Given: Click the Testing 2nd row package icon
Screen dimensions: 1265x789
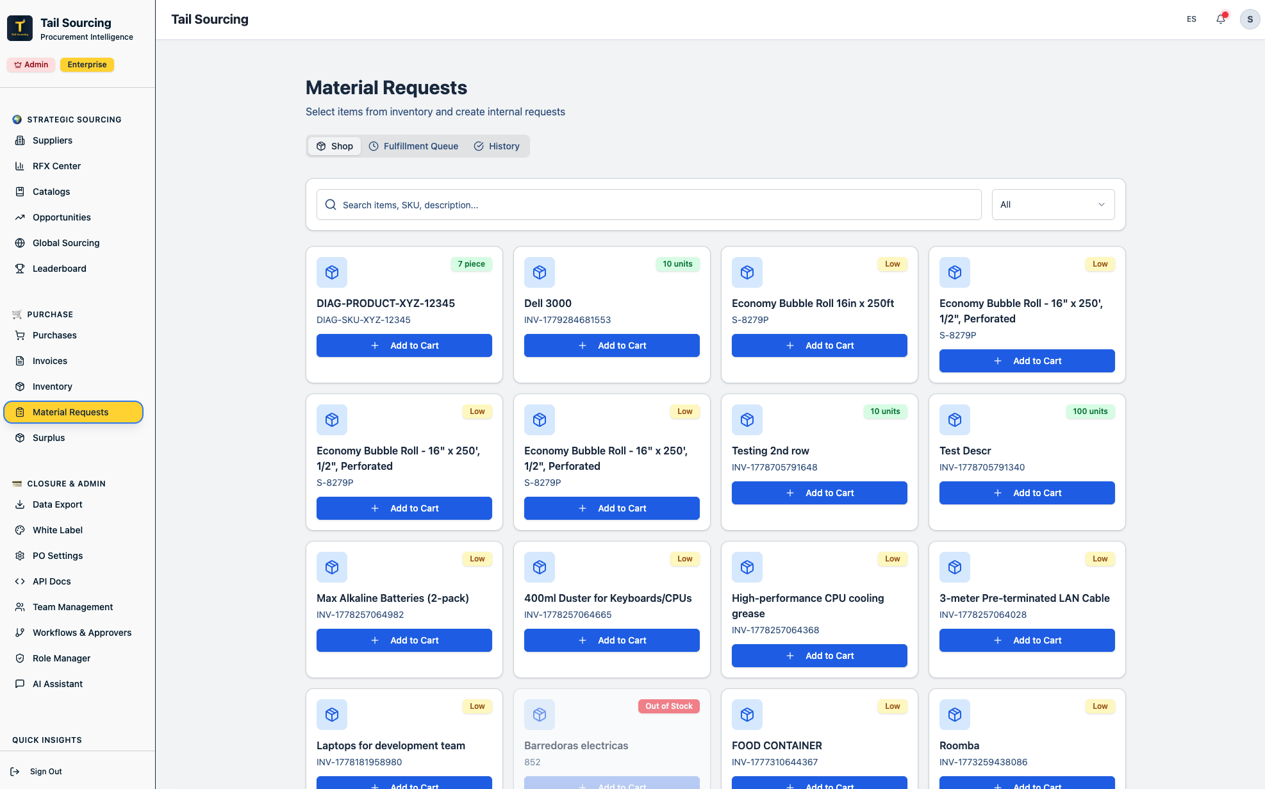Looking at the screenshot, I should point(747,420).
